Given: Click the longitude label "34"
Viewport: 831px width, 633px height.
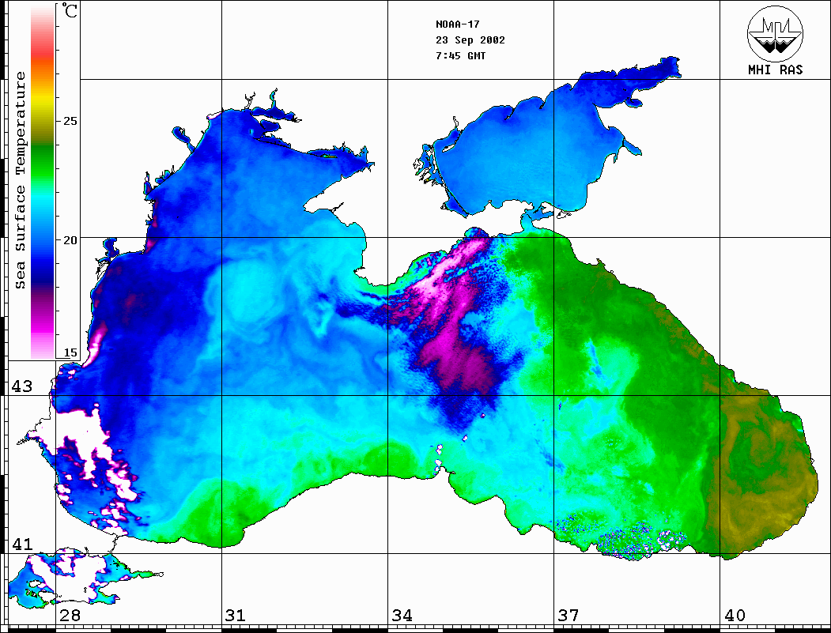Looking at the screenshot, I should (x=402, y=616).
